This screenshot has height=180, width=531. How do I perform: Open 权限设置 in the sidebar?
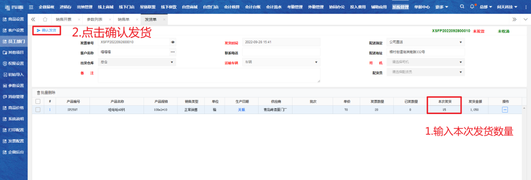pyautogui.click(x=14, y=63)
